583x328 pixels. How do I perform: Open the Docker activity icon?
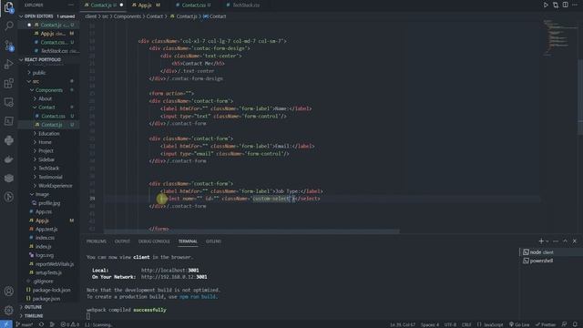coord(8,159)
